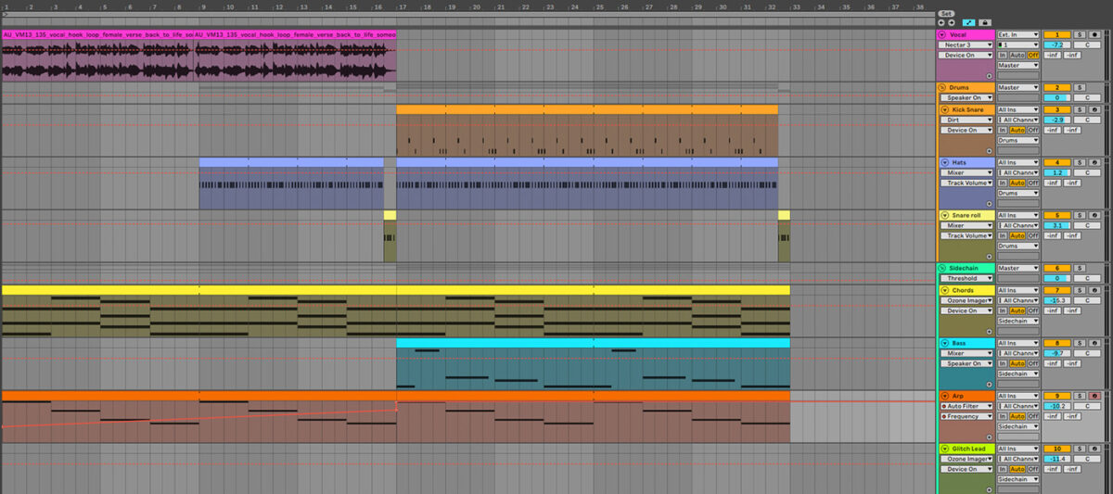
Task: Fold the Bass track triangle
Action: coord(945,343)
